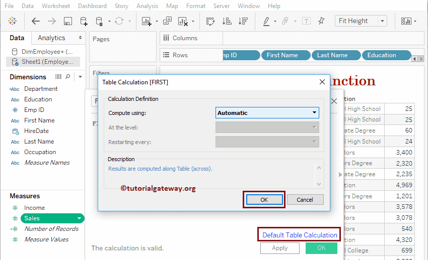Save workbook with the floppy disk icon
This screenshot has height=260, width=428.
(67, 21)
